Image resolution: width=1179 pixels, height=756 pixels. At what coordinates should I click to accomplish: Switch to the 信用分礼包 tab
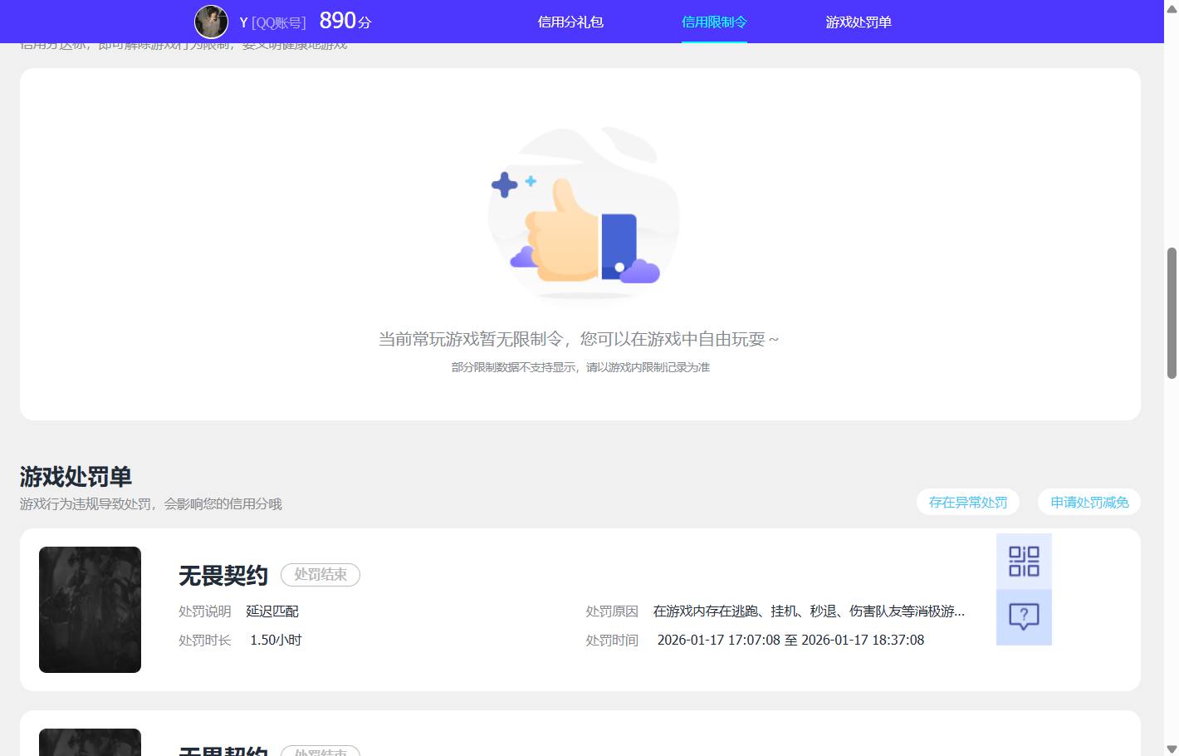coord(570,22)
